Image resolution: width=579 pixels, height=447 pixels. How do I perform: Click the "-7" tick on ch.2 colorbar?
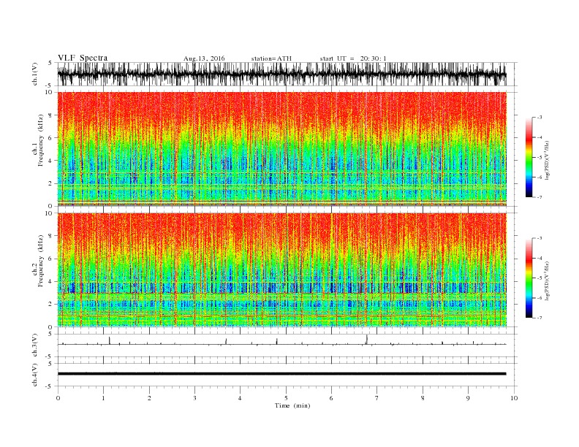(539, 318)
